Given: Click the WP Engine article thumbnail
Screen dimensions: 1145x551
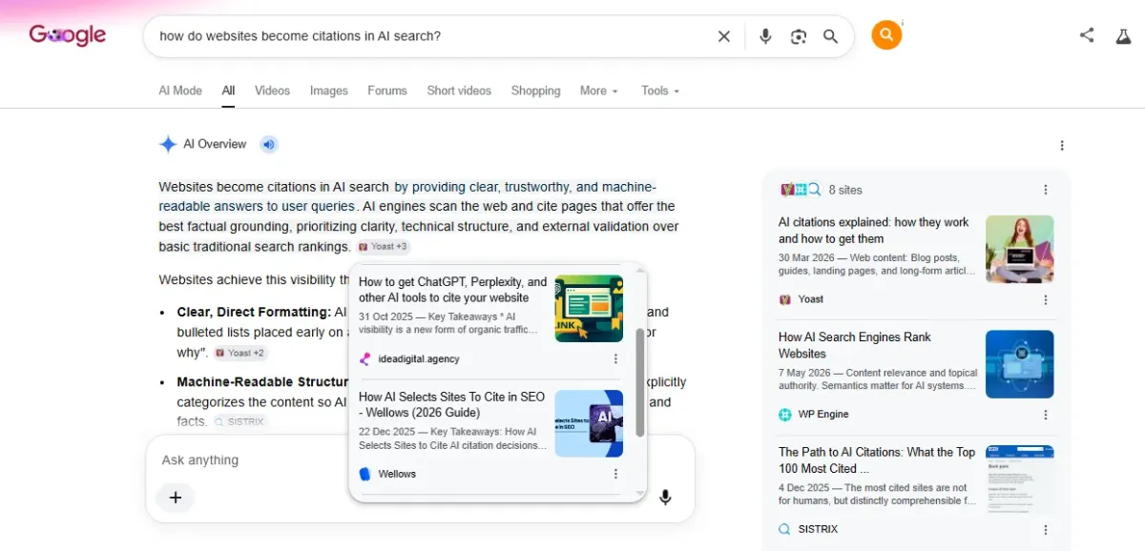Looking at the screenshot, I should [x=1019, y=364].
